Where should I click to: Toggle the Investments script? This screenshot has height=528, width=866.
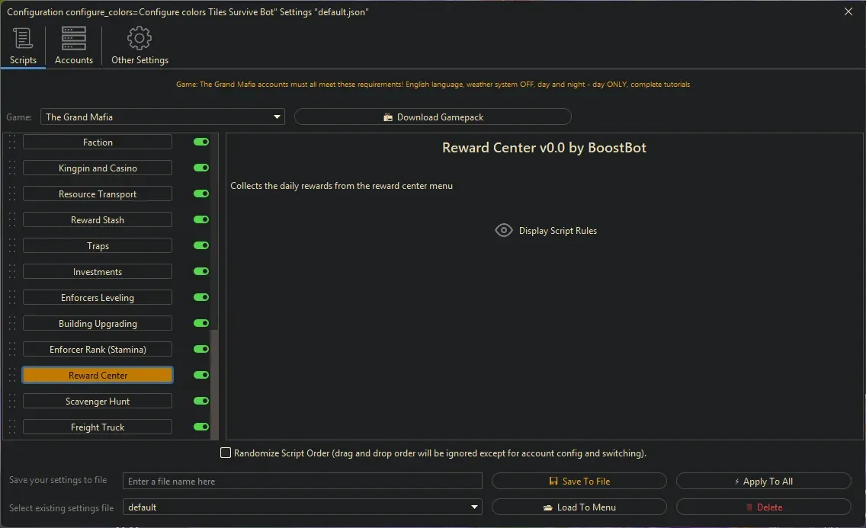click(201, 271)
